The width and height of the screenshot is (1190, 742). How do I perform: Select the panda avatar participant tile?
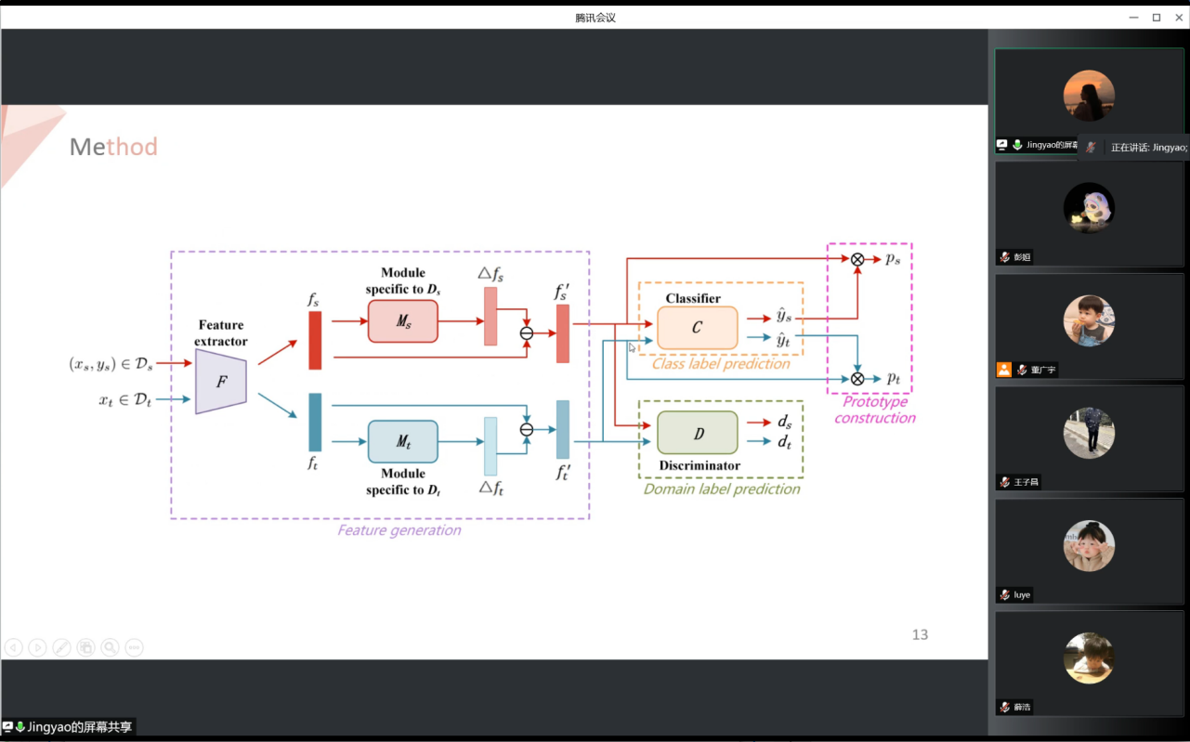coord(1089,208)
